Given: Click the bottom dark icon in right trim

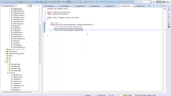Looking at the screenshot, I should coord(169,27).
